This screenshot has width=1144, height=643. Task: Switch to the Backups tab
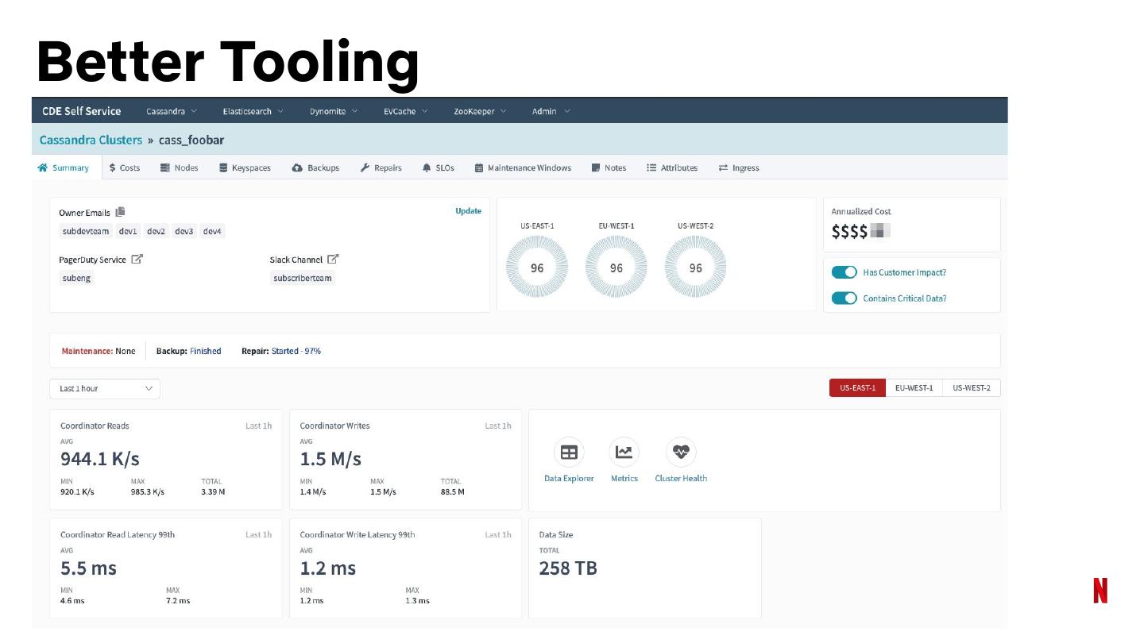click(315, 167)
